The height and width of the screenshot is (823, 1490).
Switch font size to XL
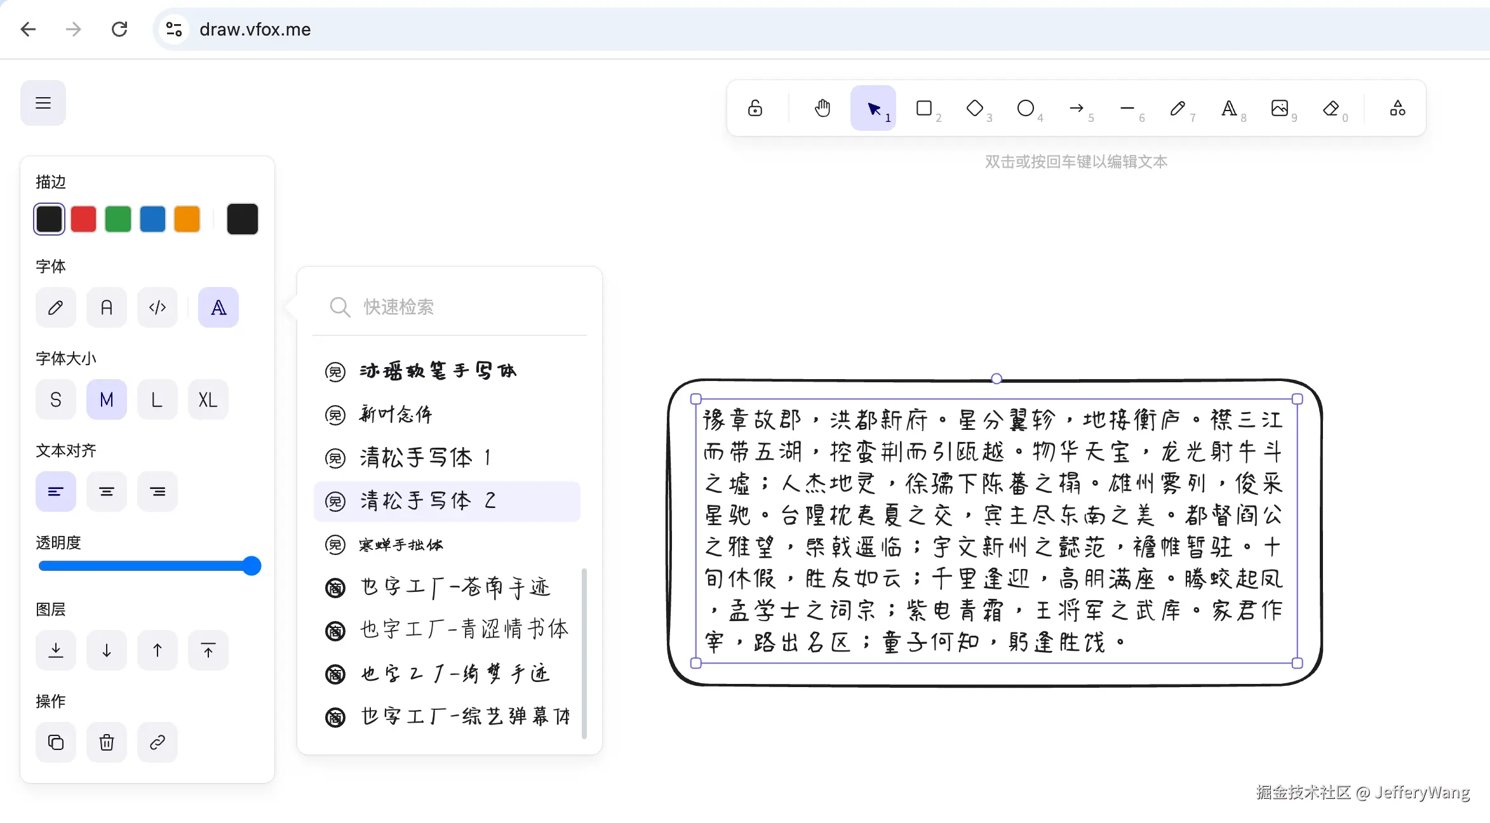pos(208,399)
